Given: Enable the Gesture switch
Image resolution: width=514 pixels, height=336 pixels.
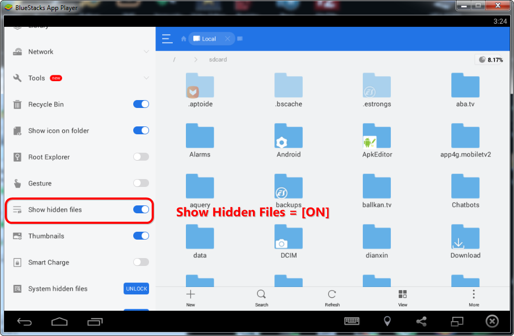Looking at the screenshot, I should click(x=141, y=183).
